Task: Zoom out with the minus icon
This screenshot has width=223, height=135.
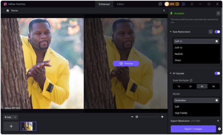Action: pyautogui.click(x=132, y=117)
